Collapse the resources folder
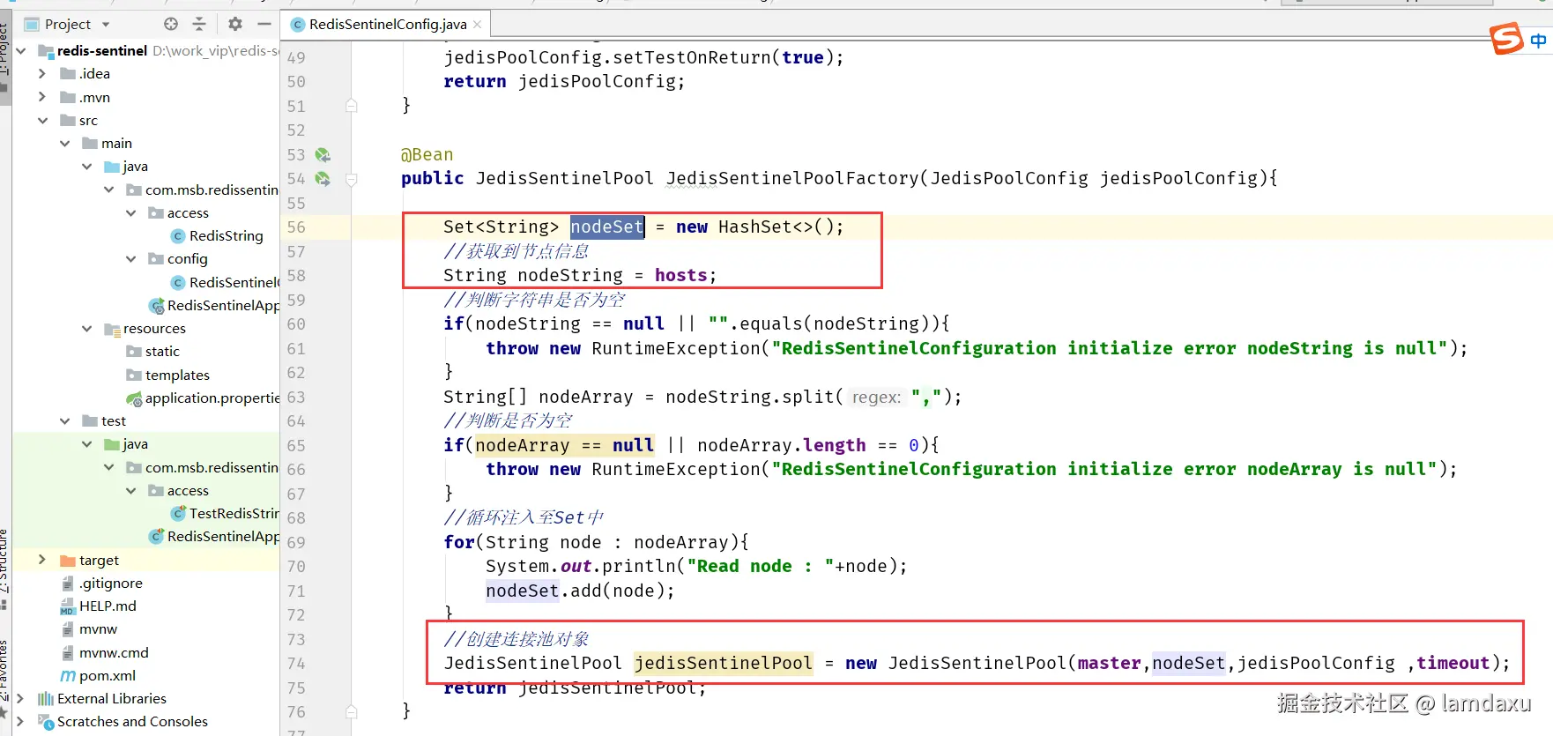1553x736 pixels. click(86, 329)
